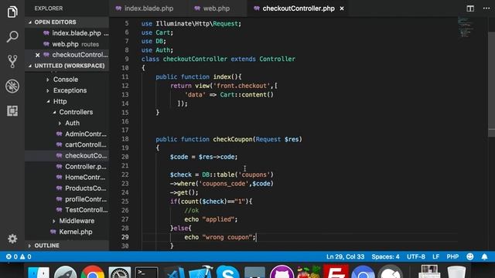Expand the Auth folder

pos(72,123)
